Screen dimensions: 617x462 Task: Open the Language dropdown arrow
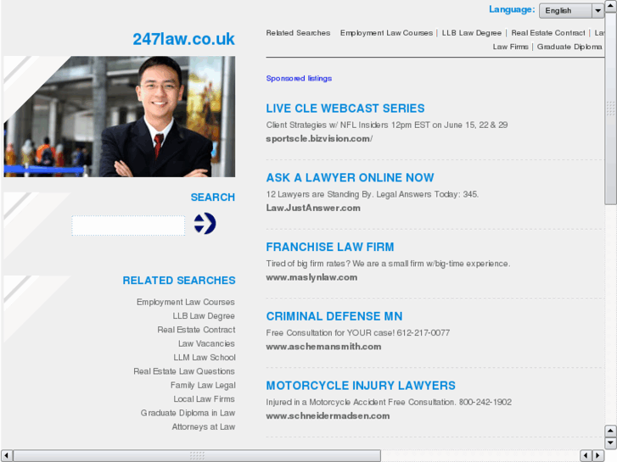pyautogui.click(x=597, y=11)
